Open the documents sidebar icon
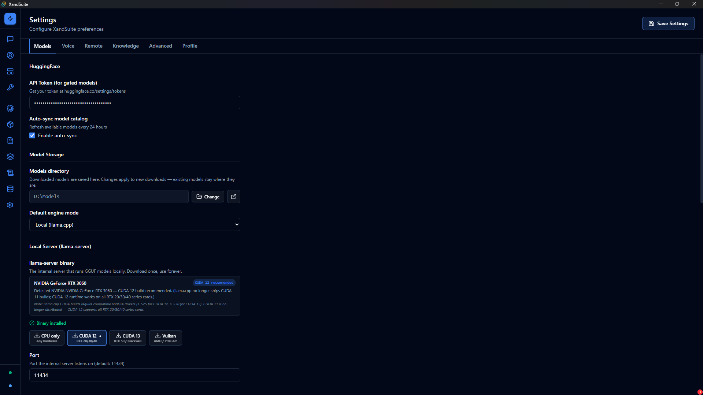Viewport: 703px width, 395px height. [10, 141]
